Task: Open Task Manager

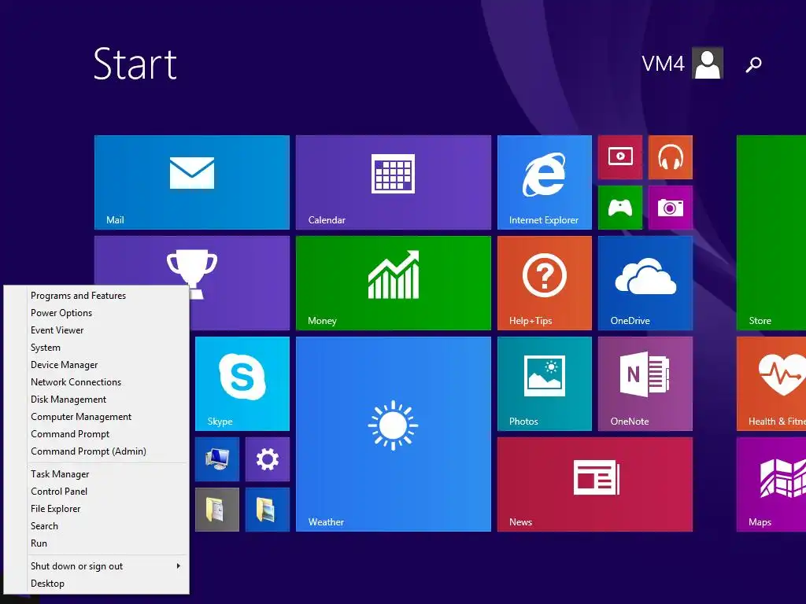Action: (97, 474)
